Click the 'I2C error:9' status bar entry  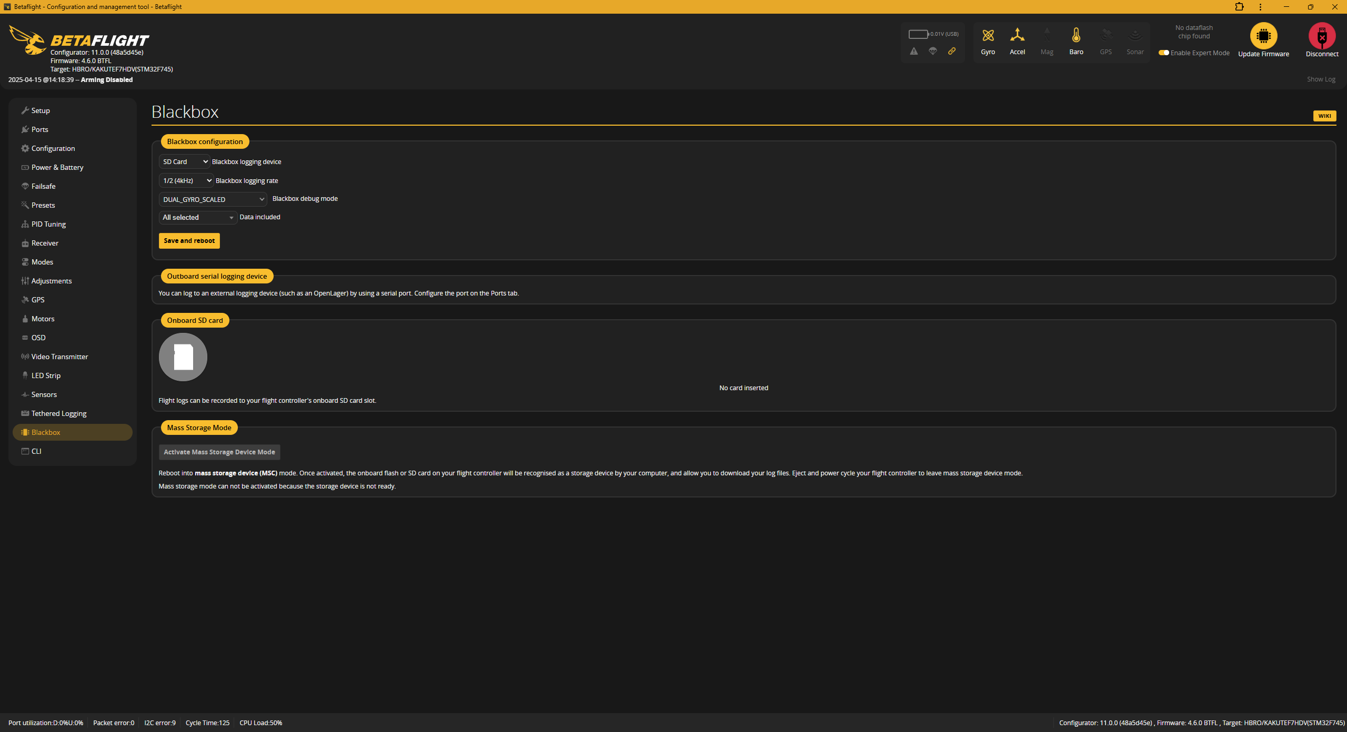tap(160, 723)
